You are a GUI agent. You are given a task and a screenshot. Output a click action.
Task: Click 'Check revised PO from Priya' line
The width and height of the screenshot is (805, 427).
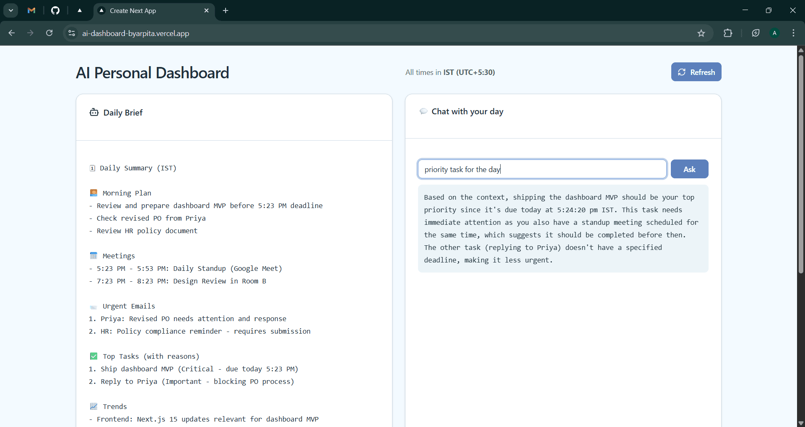coord(148,218)
